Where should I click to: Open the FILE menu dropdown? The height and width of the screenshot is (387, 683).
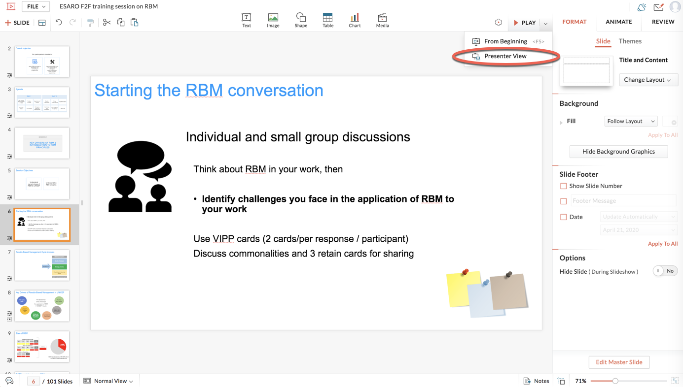click(36, 6)
